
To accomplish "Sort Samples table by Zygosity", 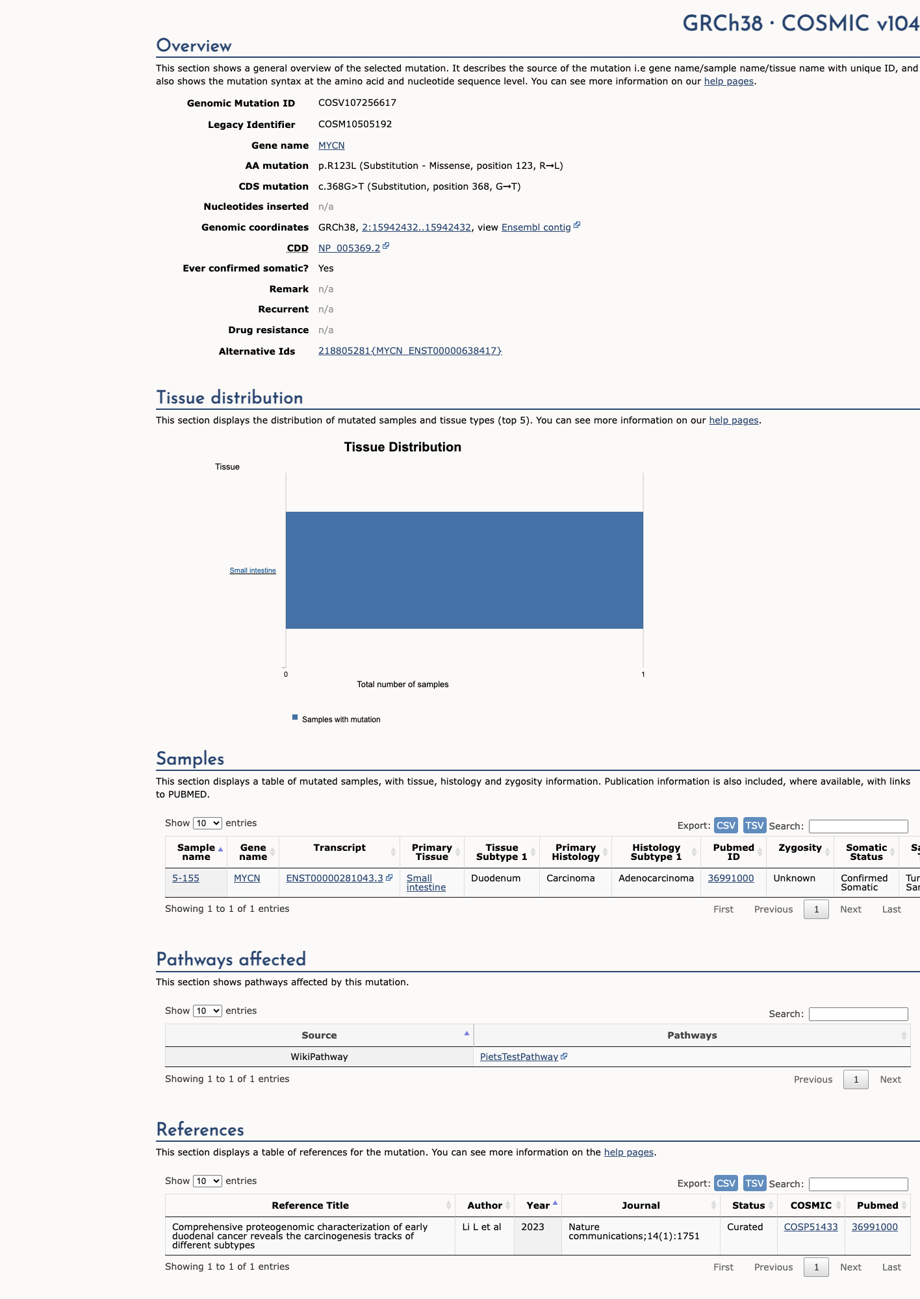I will tap(800, 852).
